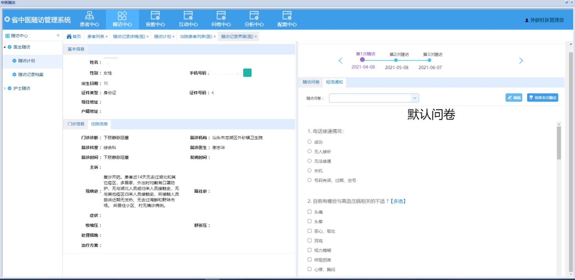Viewport: 575px width, 280px height.
Task: Open the 配置中心 navigation icon
Action: coord(287,19)
